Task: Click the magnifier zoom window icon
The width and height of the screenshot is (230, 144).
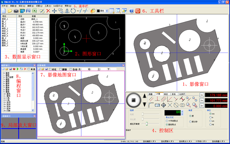Action: 118,11
